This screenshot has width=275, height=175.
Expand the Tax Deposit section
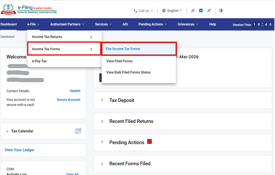[122, 100]
